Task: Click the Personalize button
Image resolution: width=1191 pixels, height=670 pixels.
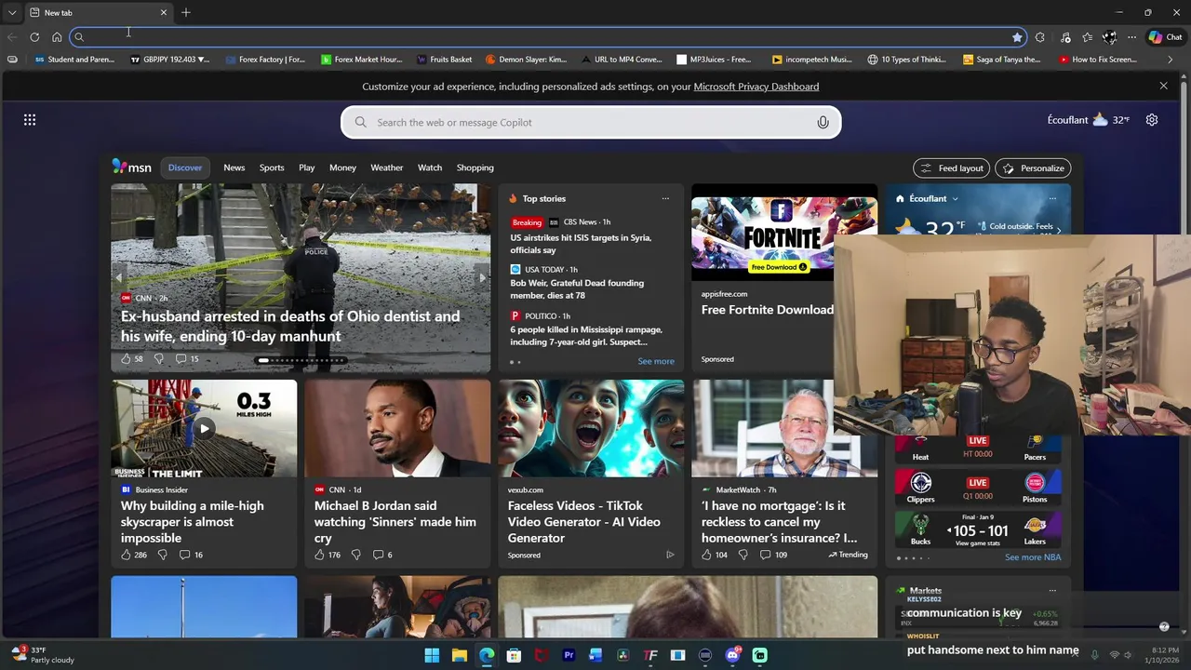Action: (x=1033, y=168)
